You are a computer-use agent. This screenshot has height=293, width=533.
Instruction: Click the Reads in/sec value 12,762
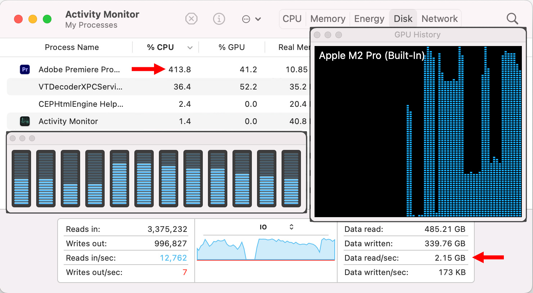point(173,258)
